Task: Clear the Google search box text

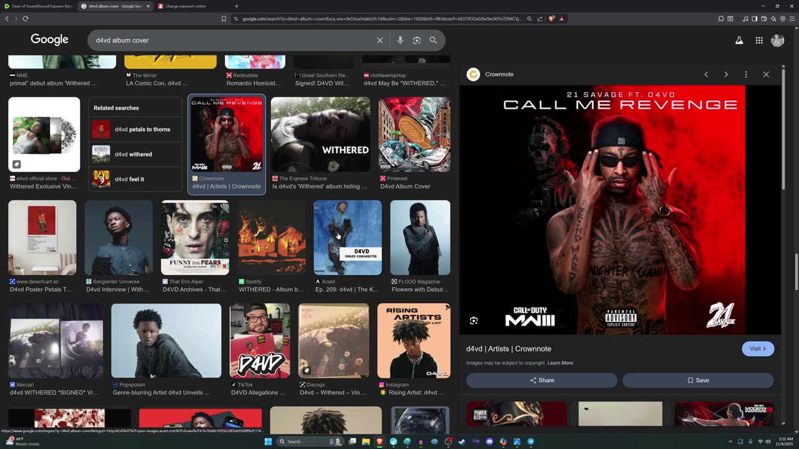Action: point(380,41)
